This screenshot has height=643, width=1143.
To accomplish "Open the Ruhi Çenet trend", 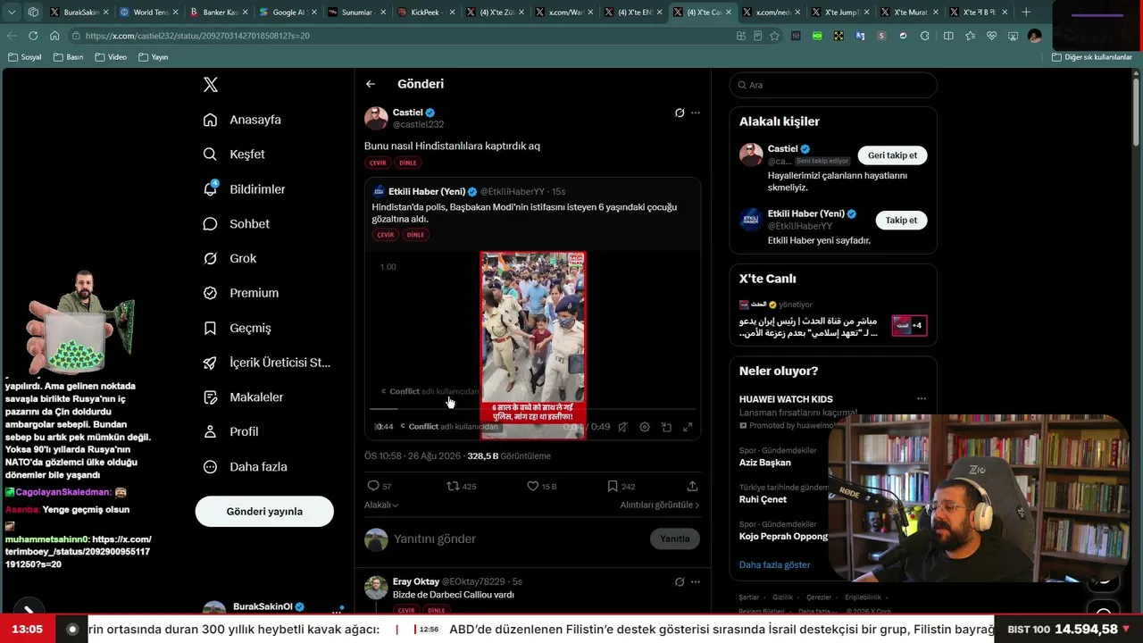I will click(763, 499).
